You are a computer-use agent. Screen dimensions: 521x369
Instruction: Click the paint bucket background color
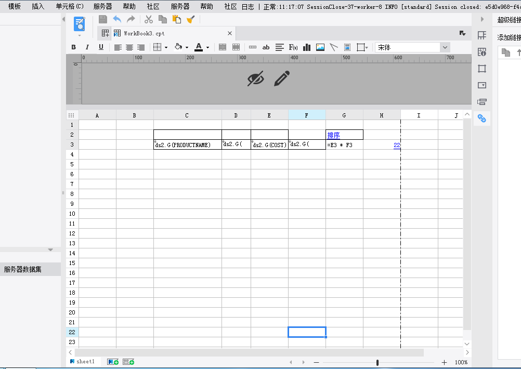pos(178,47)
